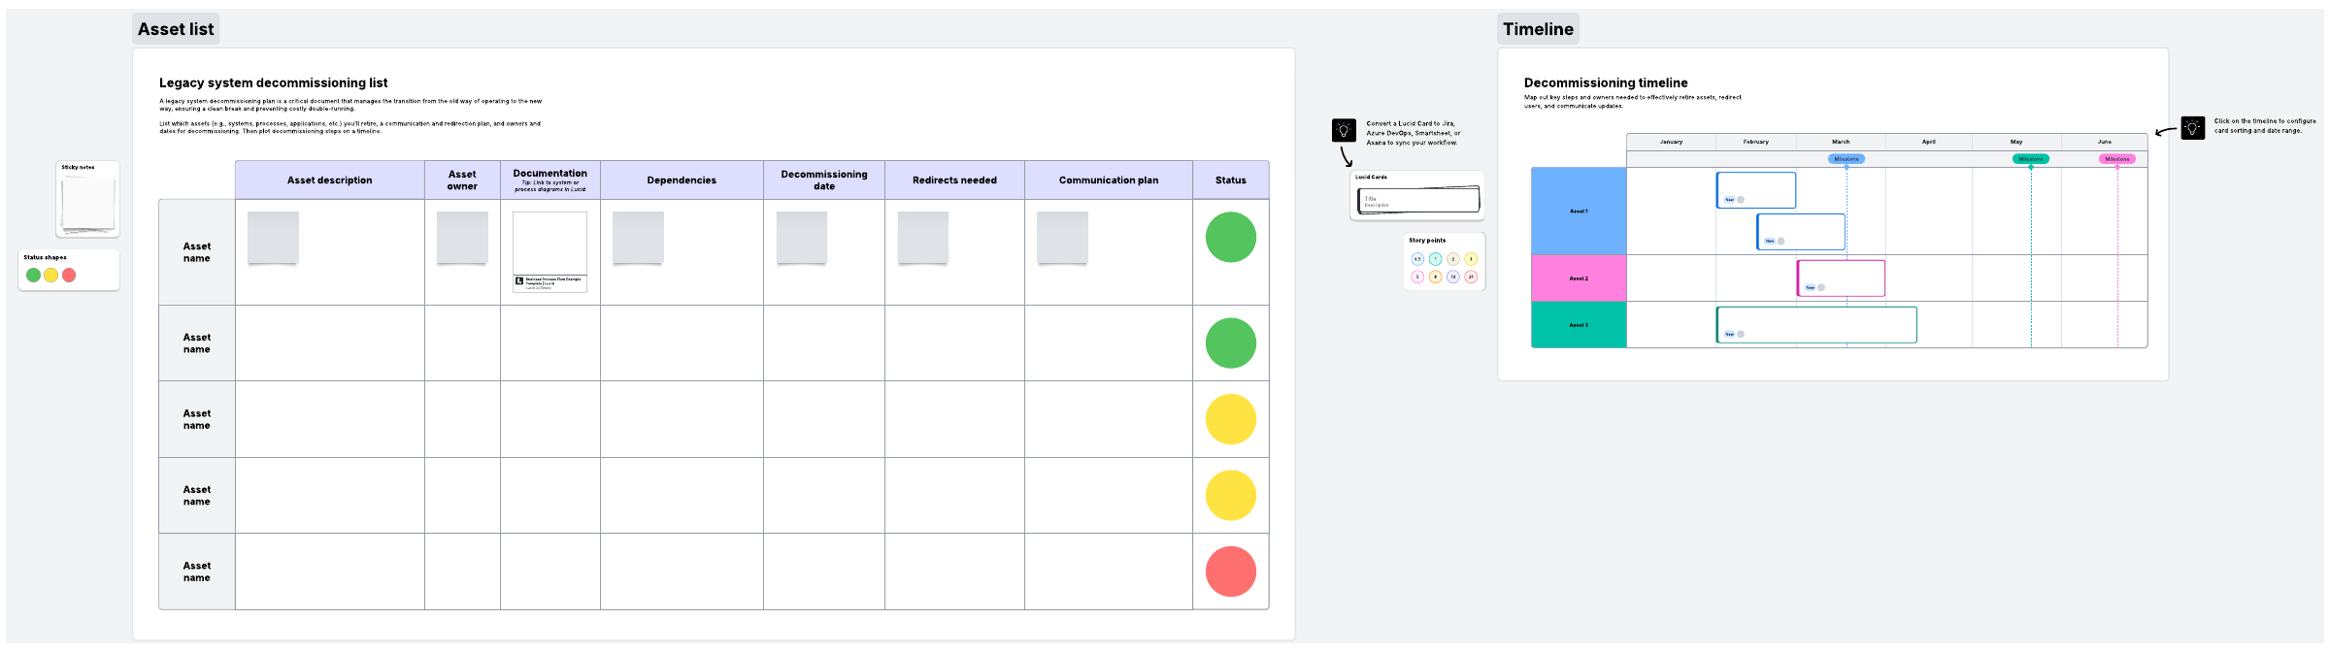Click the lightbulb tip icon right of timeline
Screen dimensions: 2330x653
(x=2192, y=128)
